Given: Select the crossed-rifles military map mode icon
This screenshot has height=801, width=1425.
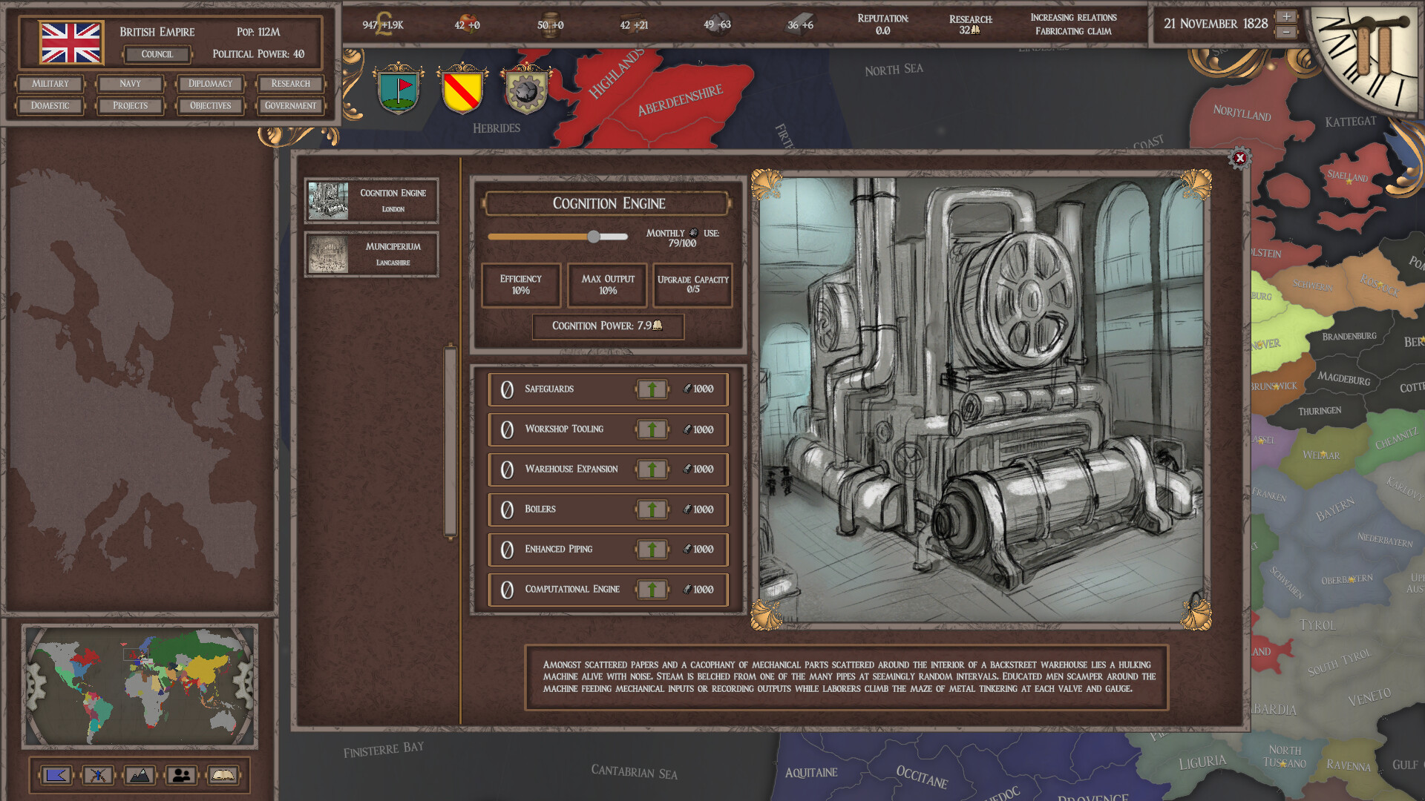Looking at the screenshot, I should click(99, 774).
